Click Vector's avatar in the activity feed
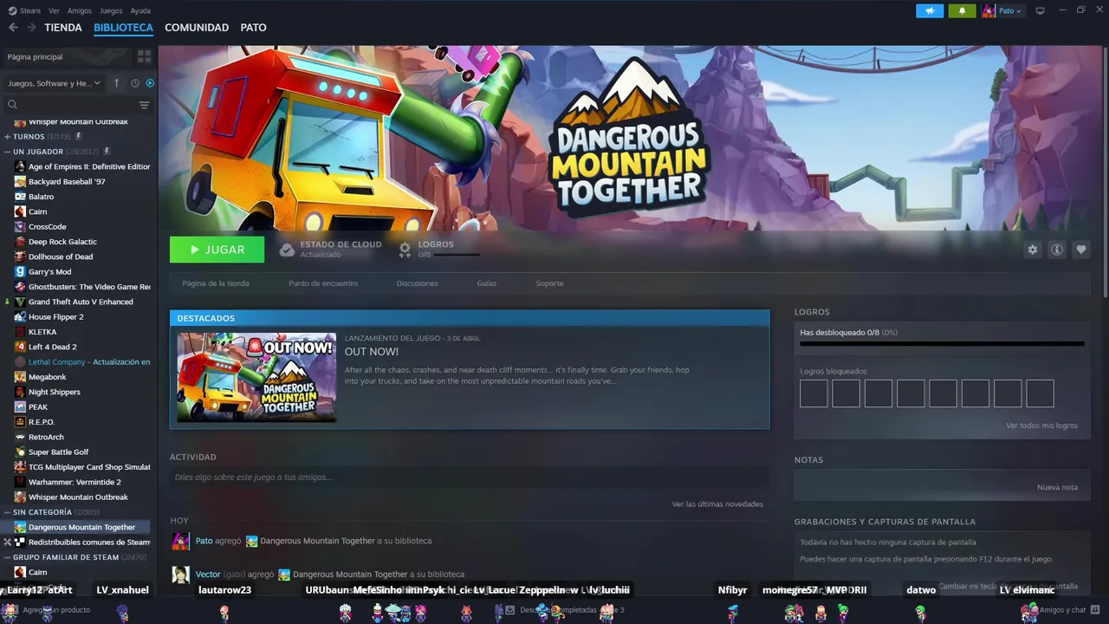The image size is (1109, 624). click(x=180, y=575)
